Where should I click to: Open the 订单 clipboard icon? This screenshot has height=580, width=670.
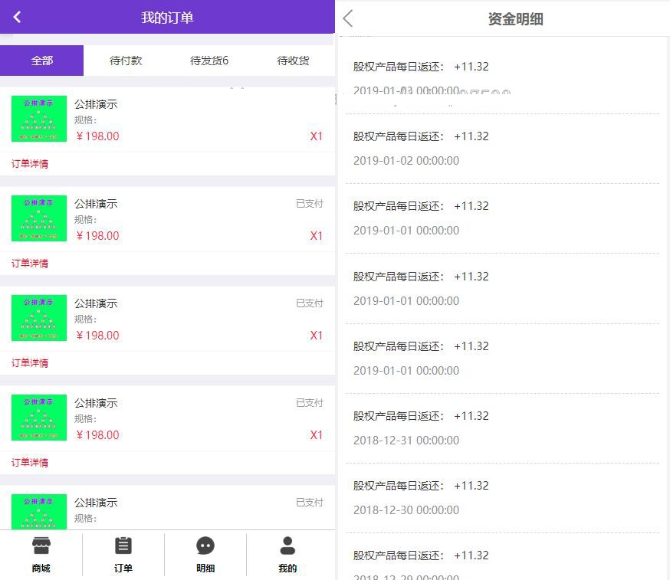[123, 546]
